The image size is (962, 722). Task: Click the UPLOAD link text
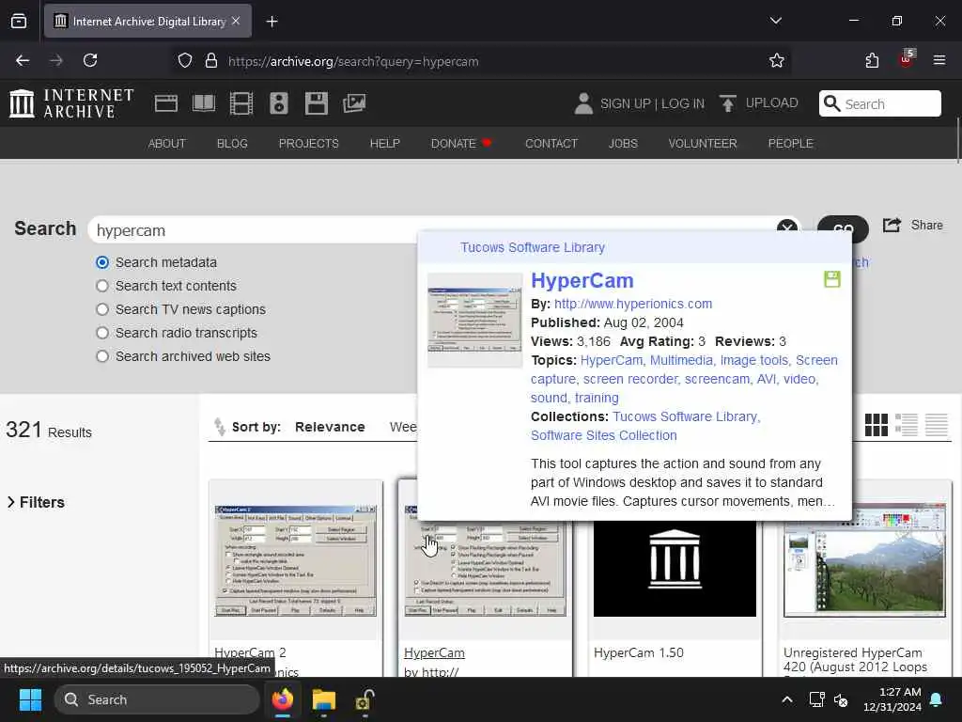point(772,102)
